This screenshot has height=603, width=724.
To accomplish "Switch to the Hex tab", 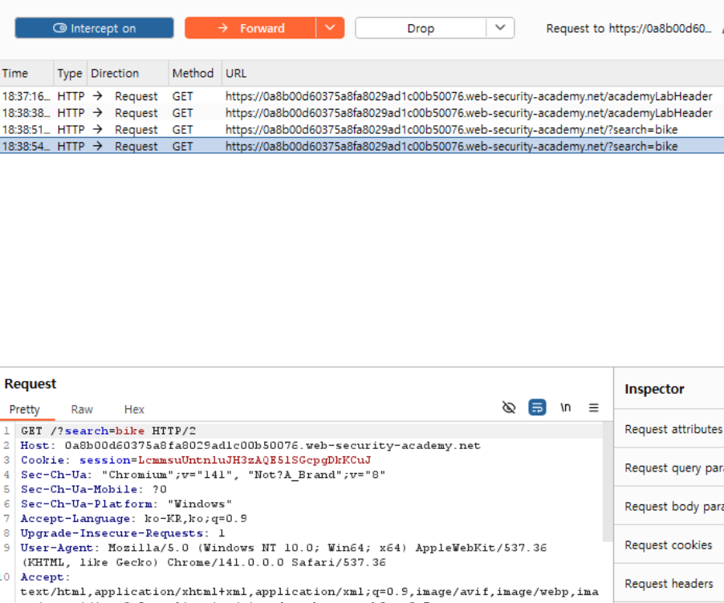I will tap(134, 409).
